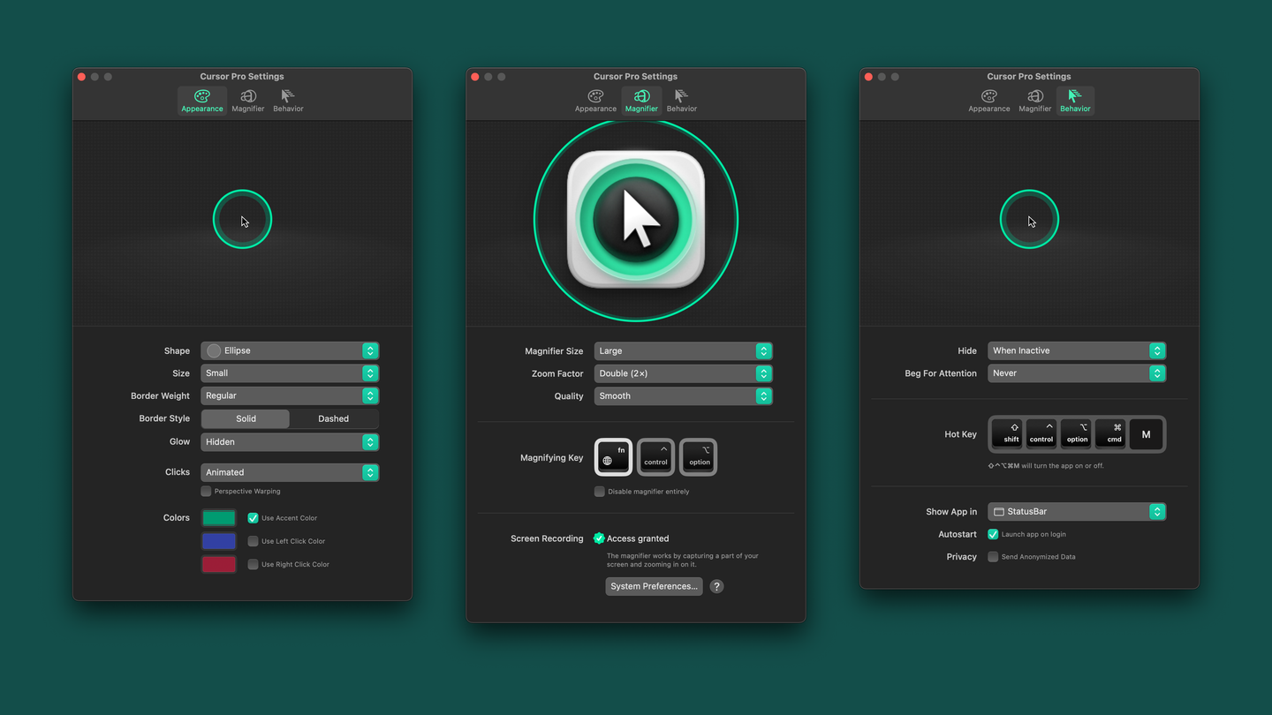
Task: Click the fn globe magnifying key
Action: [x=613, y=456]
